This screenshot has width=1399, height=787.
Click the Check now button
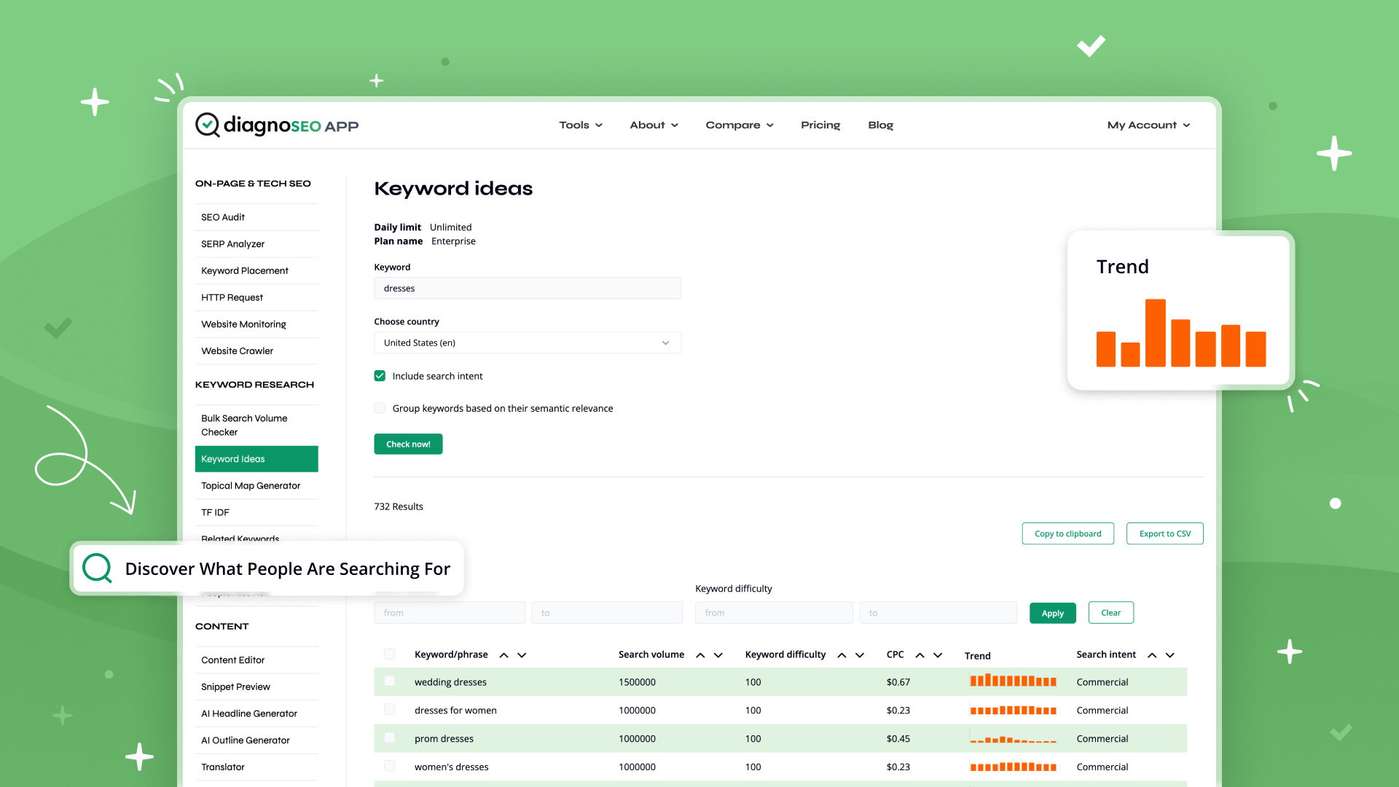tap(408, 443)
